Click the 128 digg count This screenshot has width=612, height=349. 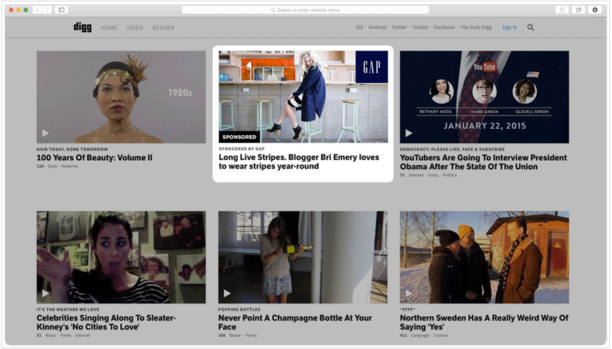coord(40,166)
